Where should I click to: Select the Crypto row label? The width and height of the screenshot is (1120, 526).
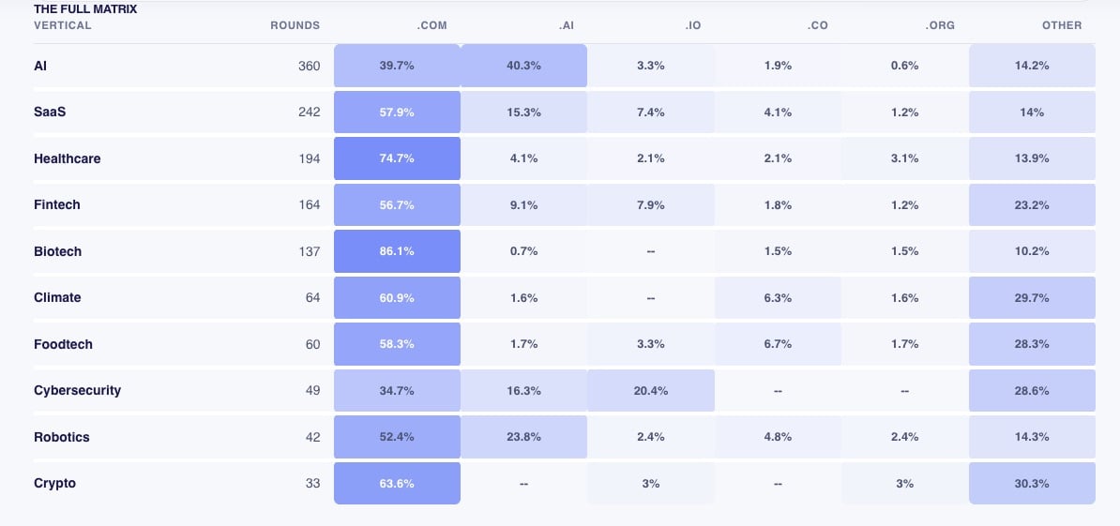click(55, 483)
